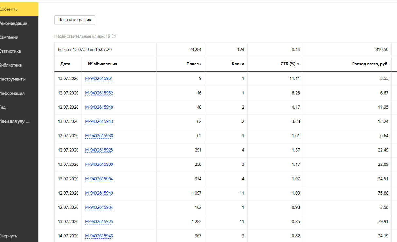Click the help icon beside Недействительные клики
This screenshot has height=242, width=397.
[114, 36]
